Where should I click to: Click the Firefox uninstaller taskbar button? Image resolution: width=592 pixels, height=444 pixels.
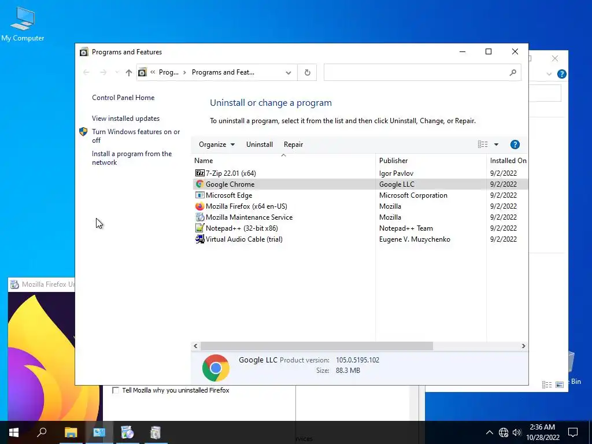[127, 432]
